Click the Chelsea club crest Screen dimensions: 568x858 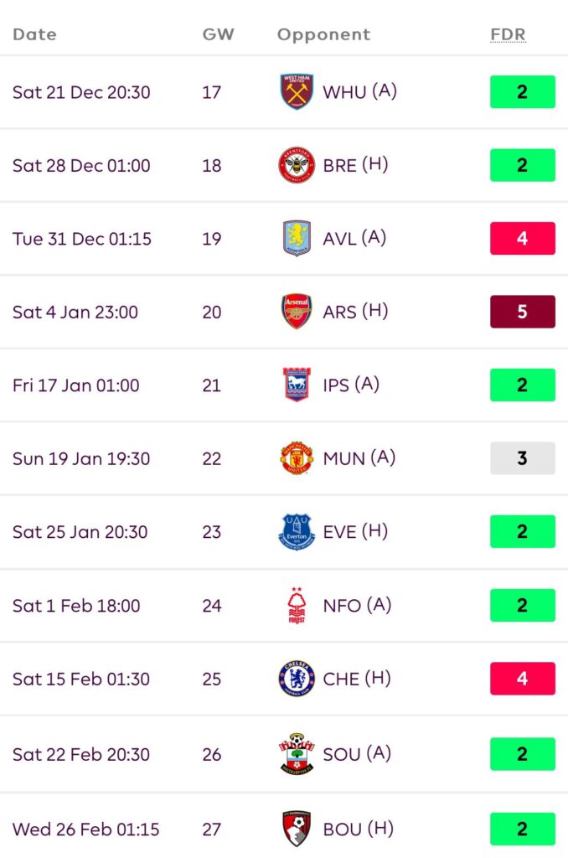(x=296, y=679)
